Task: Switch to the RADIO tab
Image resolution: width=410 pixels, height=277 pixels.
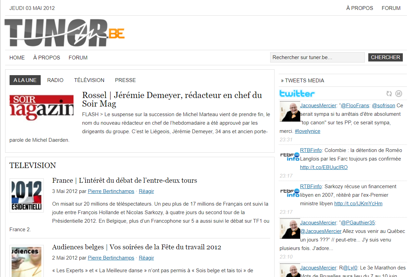Action: pyautogui.click(x=55, y=80)
